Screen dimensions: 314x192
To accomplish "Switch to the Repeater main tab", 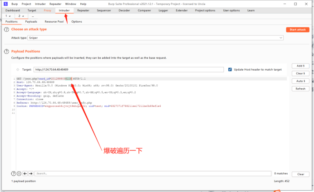I will point(83,10).
